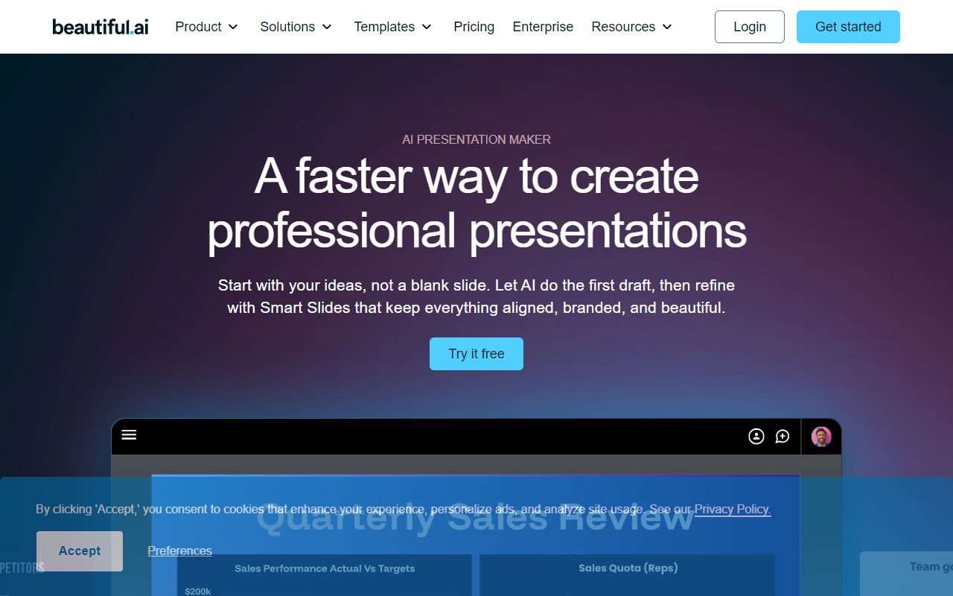Image resolution: width=953 pixels, height=596 pixels.
Task: Open cookie Preferences link
Action: tap(179, 551)
